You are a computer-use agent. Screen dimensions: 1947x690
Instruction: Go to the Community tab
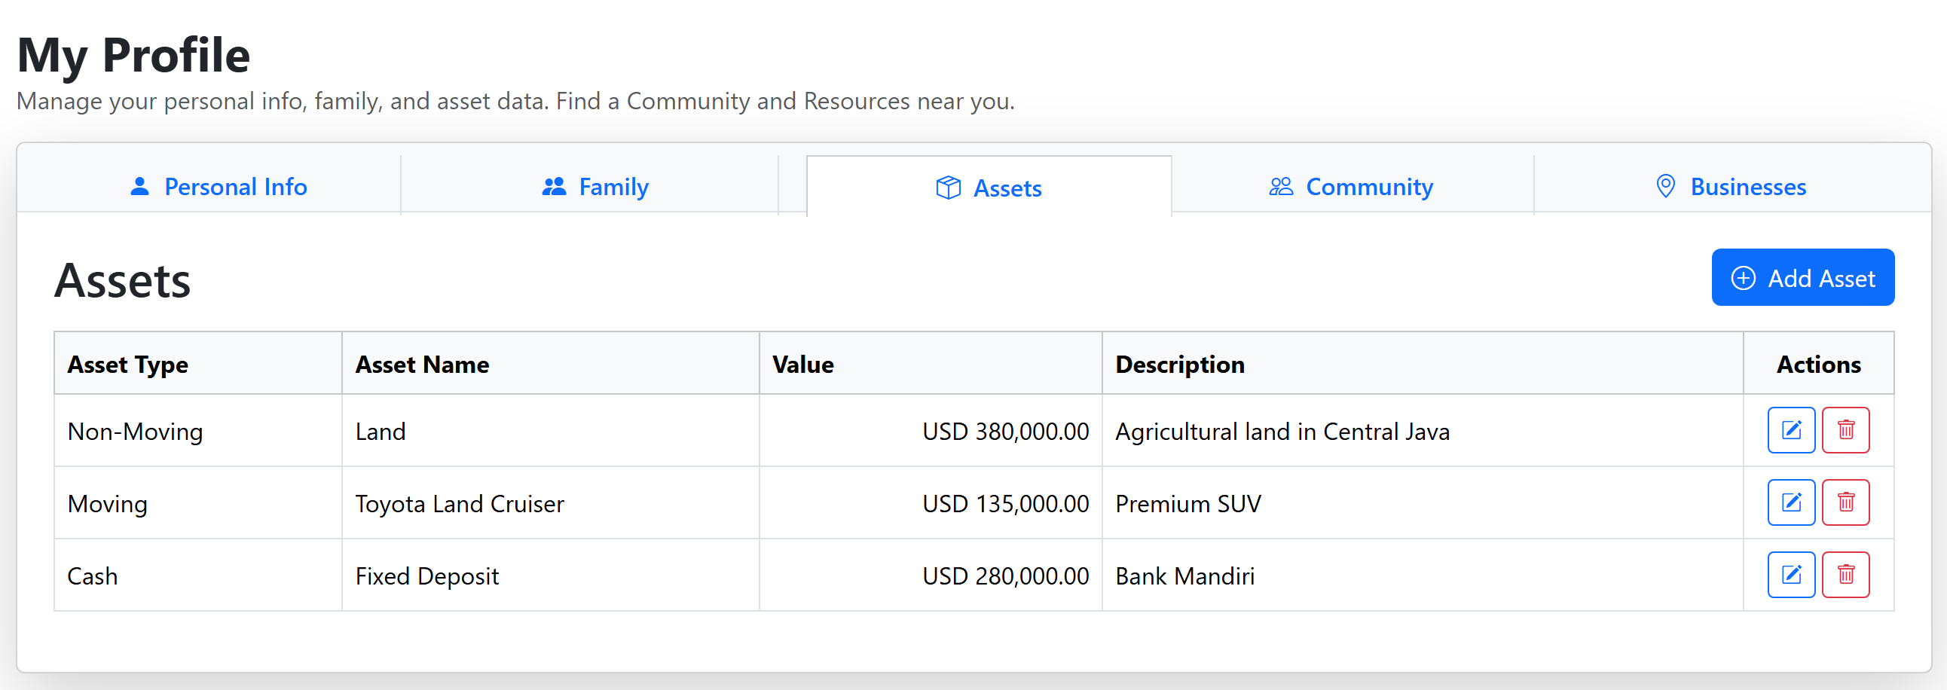coord(1351,187)
